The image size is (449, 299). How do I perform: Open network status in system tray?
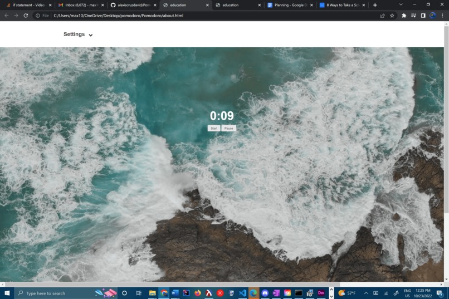[x=386, y=293]
